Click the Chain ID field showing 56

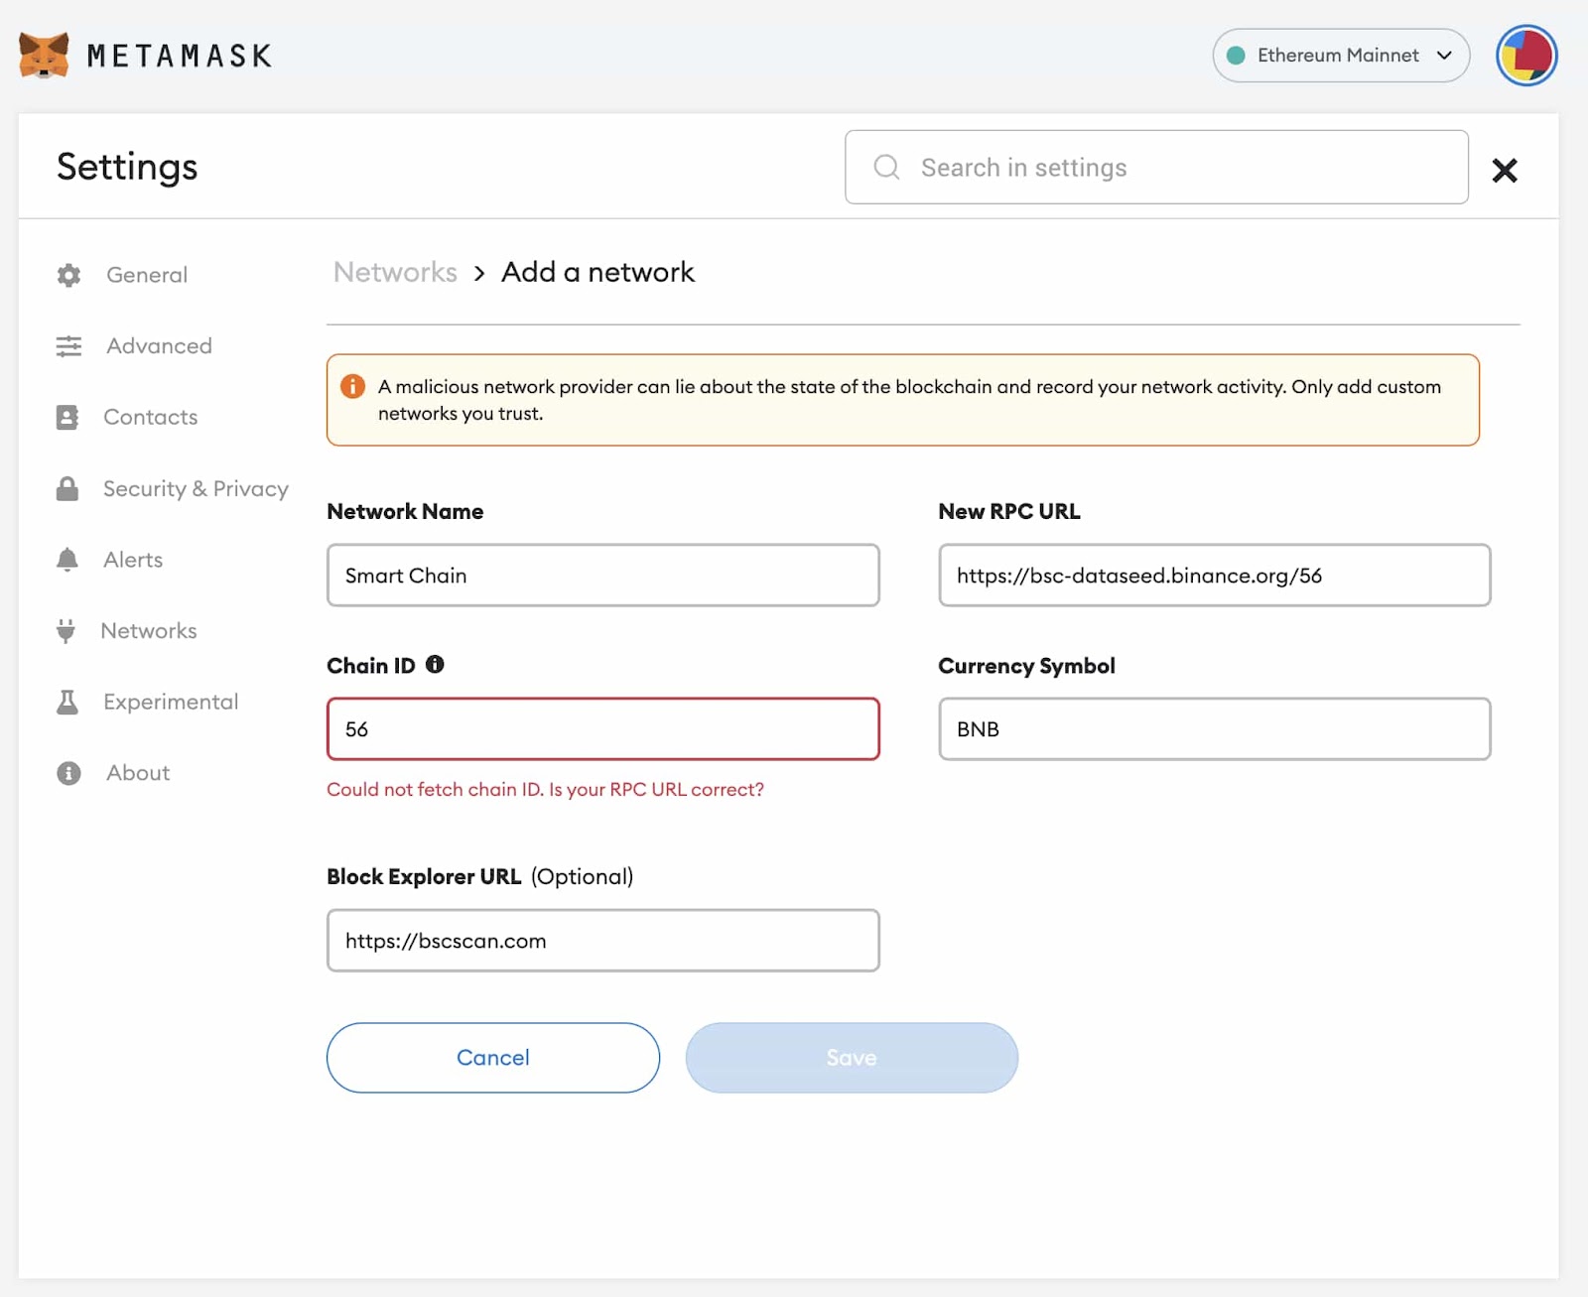[x=603, y=729]
